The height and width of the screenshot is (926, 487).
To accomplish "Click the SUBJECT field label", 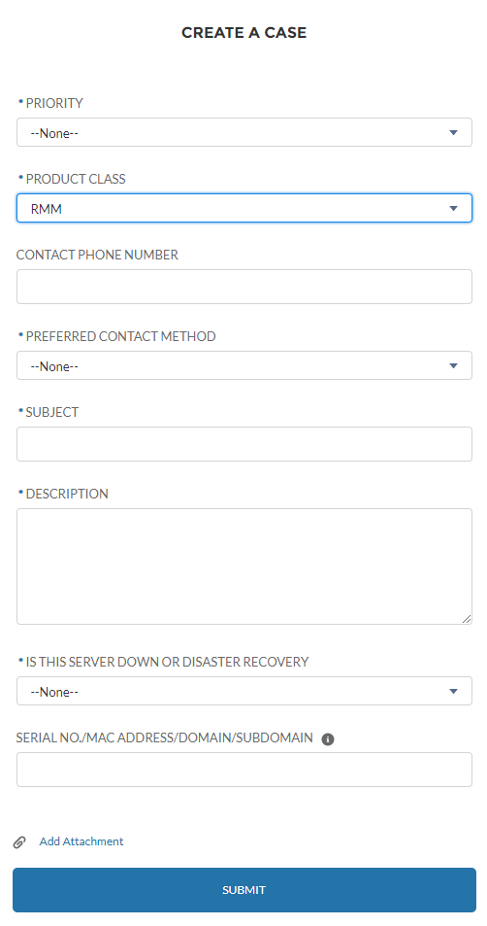I will [x=51, y=412].
